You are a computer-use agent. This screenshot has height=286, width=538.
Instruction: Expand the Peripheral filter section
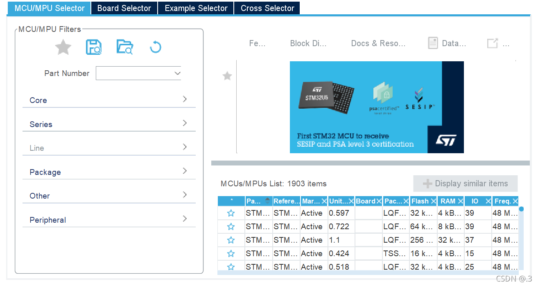point(109,219)
